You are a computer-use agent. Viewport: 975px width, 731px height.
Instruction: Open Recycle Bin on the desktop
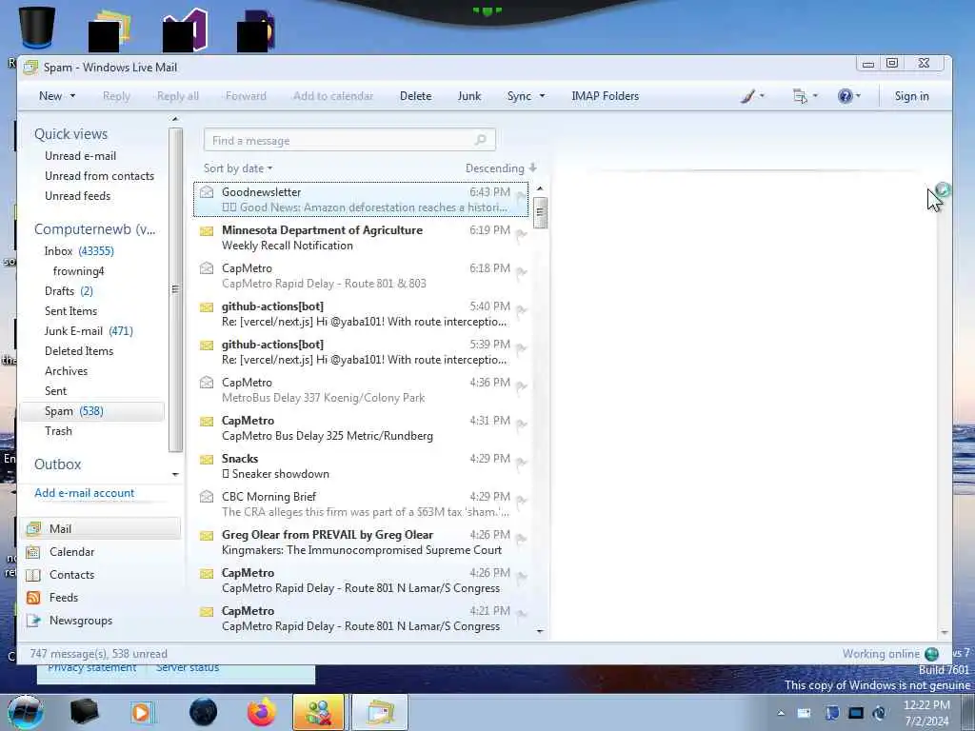36,28
